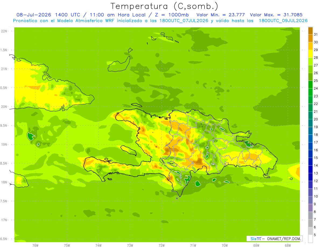
Task: Click the green legend swatch between 24 and 25
Action: [310, 84]
